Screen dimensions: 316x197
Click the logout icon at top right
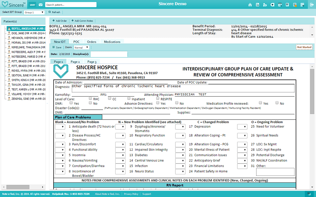click(x=311, y=5)
